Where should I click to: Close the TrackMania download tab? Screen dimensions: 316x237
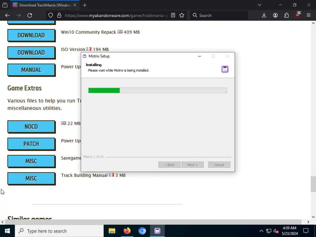(75, 5)
